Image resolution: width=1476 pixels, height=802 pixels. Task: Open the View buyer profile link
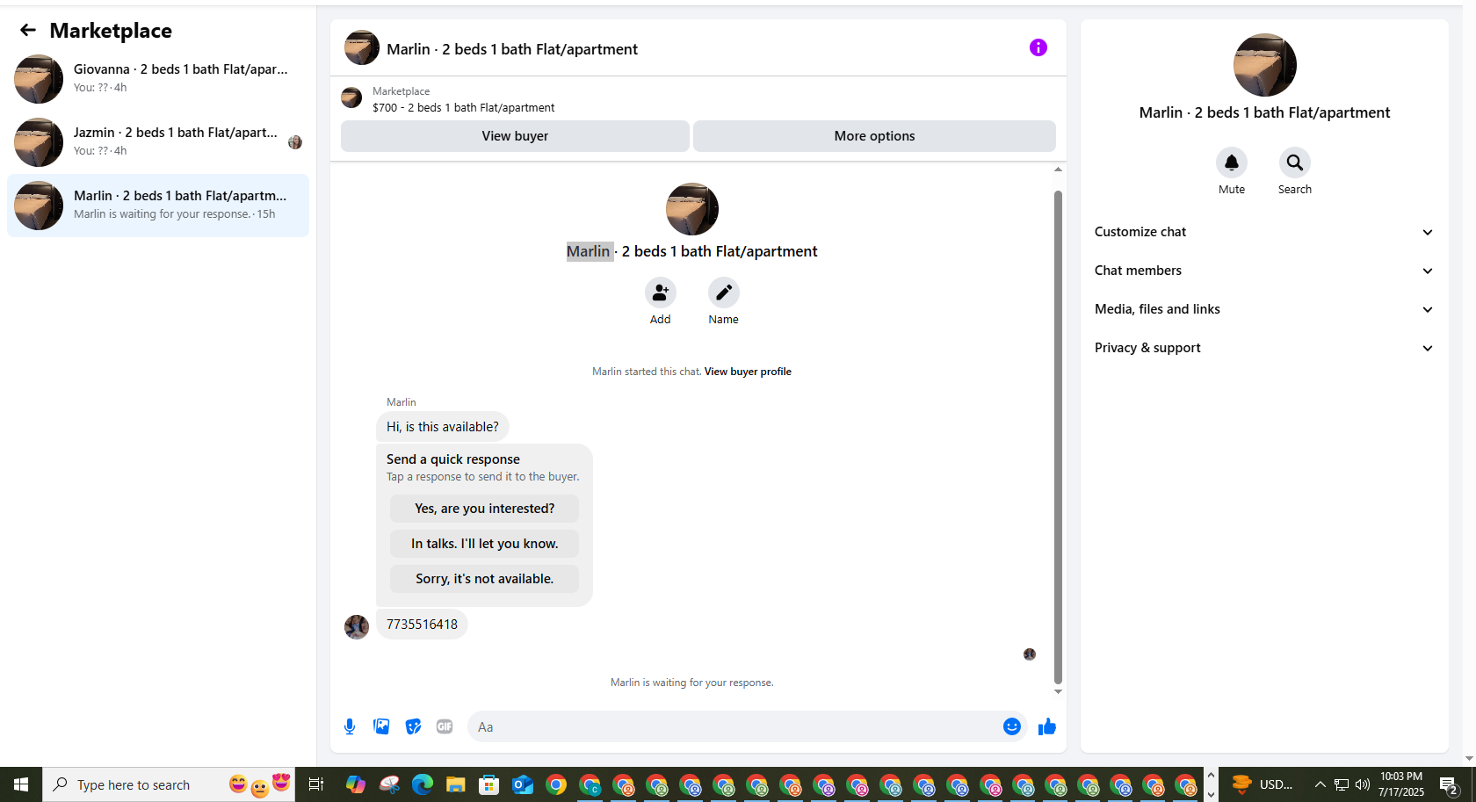coord(748,372)
